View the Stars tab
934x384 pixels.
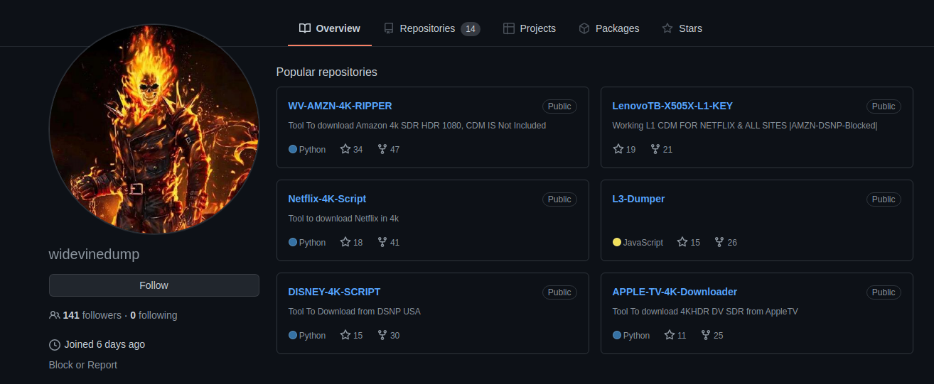point(682,28)
